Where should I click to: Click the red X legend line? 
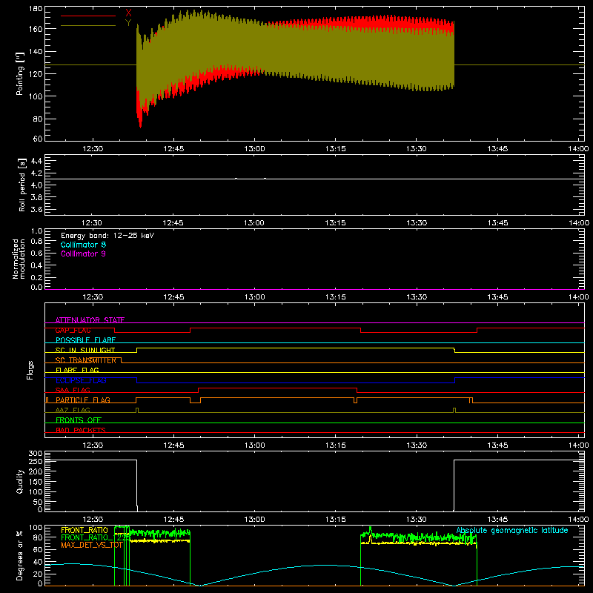click(x=88, y=16)
